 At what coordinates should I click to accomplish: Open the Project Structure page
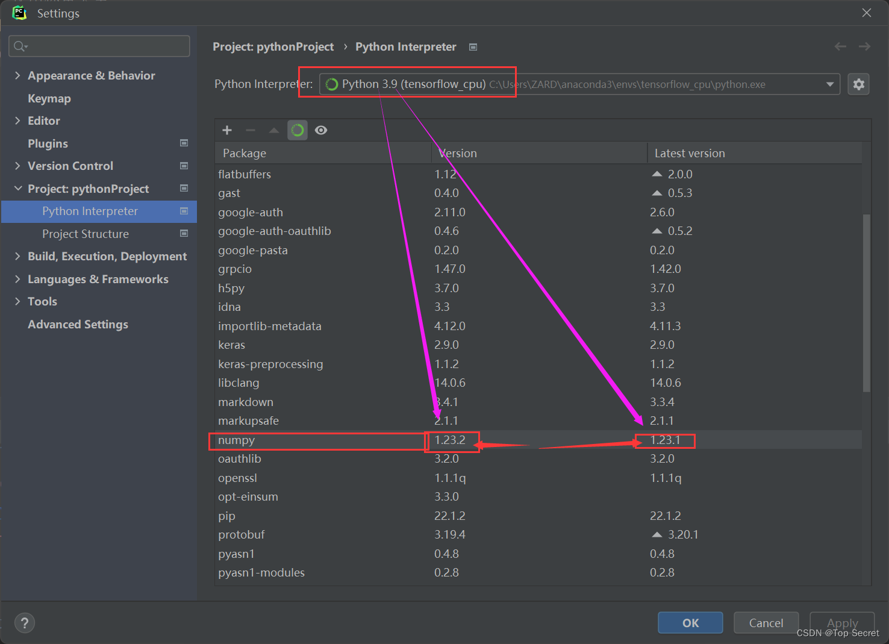(86, 234)
